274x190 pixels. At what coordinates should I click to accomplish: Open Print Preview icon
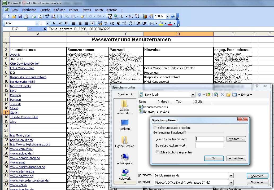tap(40, 17)
